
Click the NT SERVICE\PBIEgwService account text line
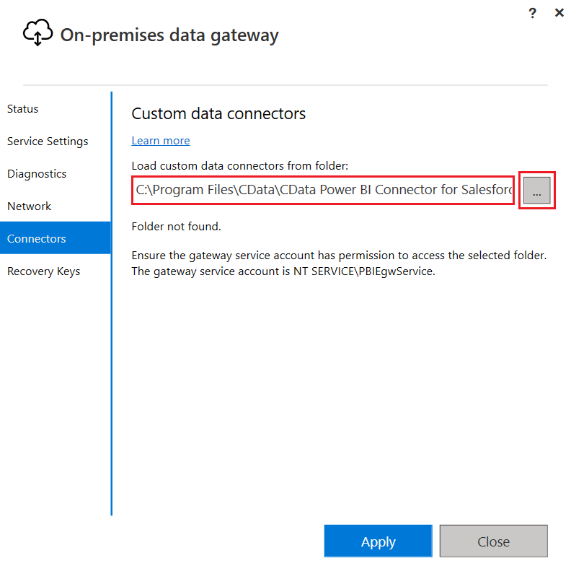(x=283, y=271)
